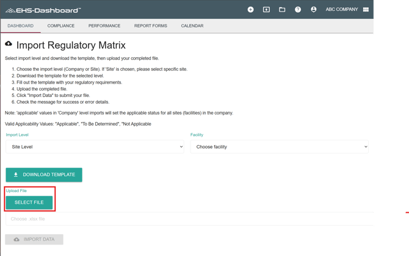Expand the Import Level dropdown
Viewport: 409px width, 256px height.
point(95,147)
